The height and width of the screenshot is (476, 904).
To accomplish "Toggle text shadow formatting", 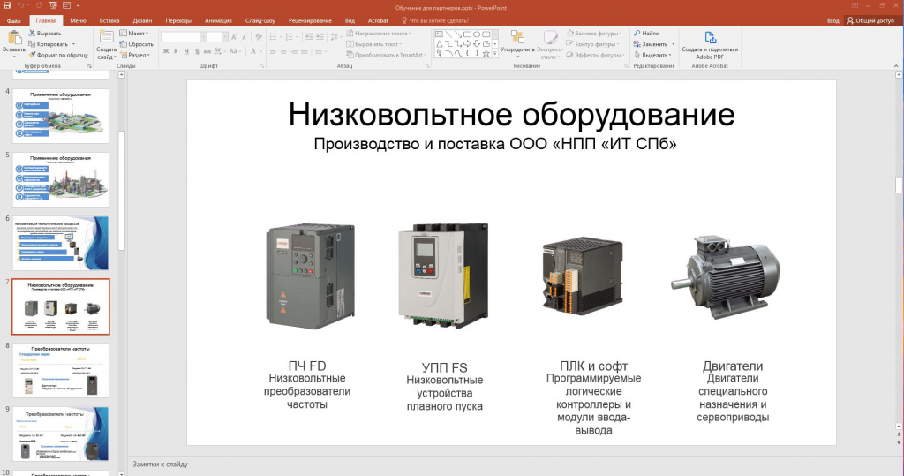I will (x=197, y=51).
